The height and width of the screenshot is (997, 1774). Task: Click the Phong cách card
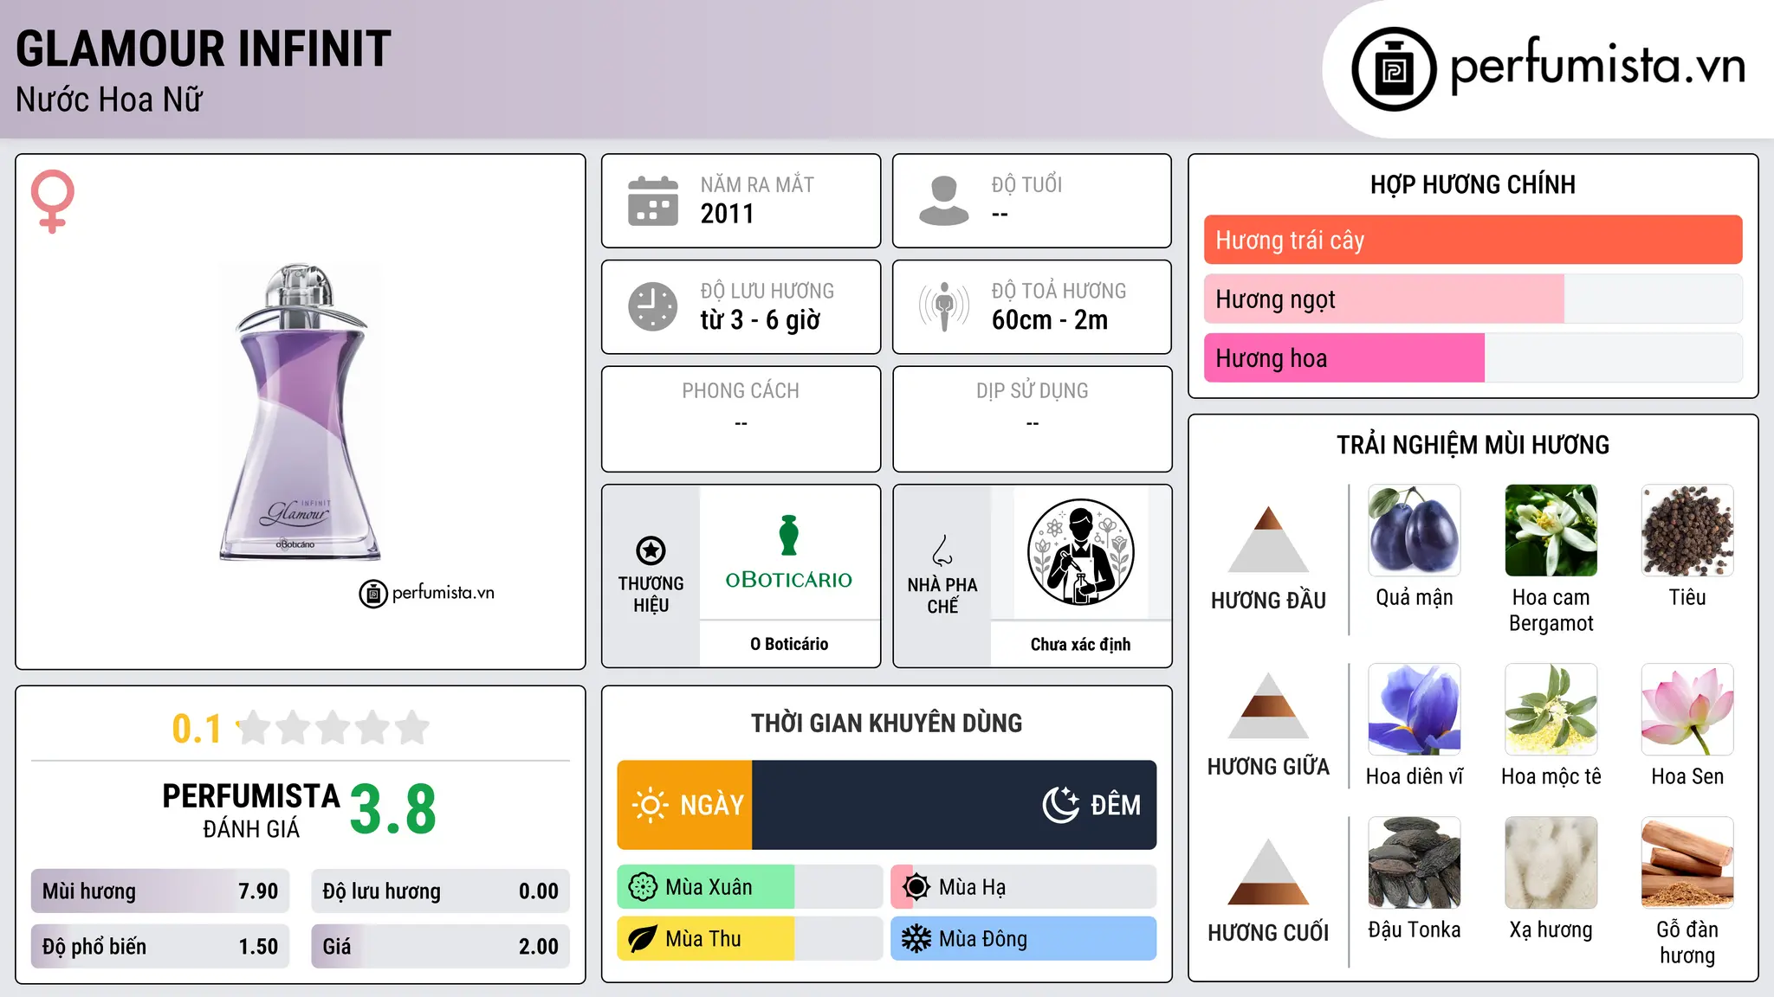point(741,419)
